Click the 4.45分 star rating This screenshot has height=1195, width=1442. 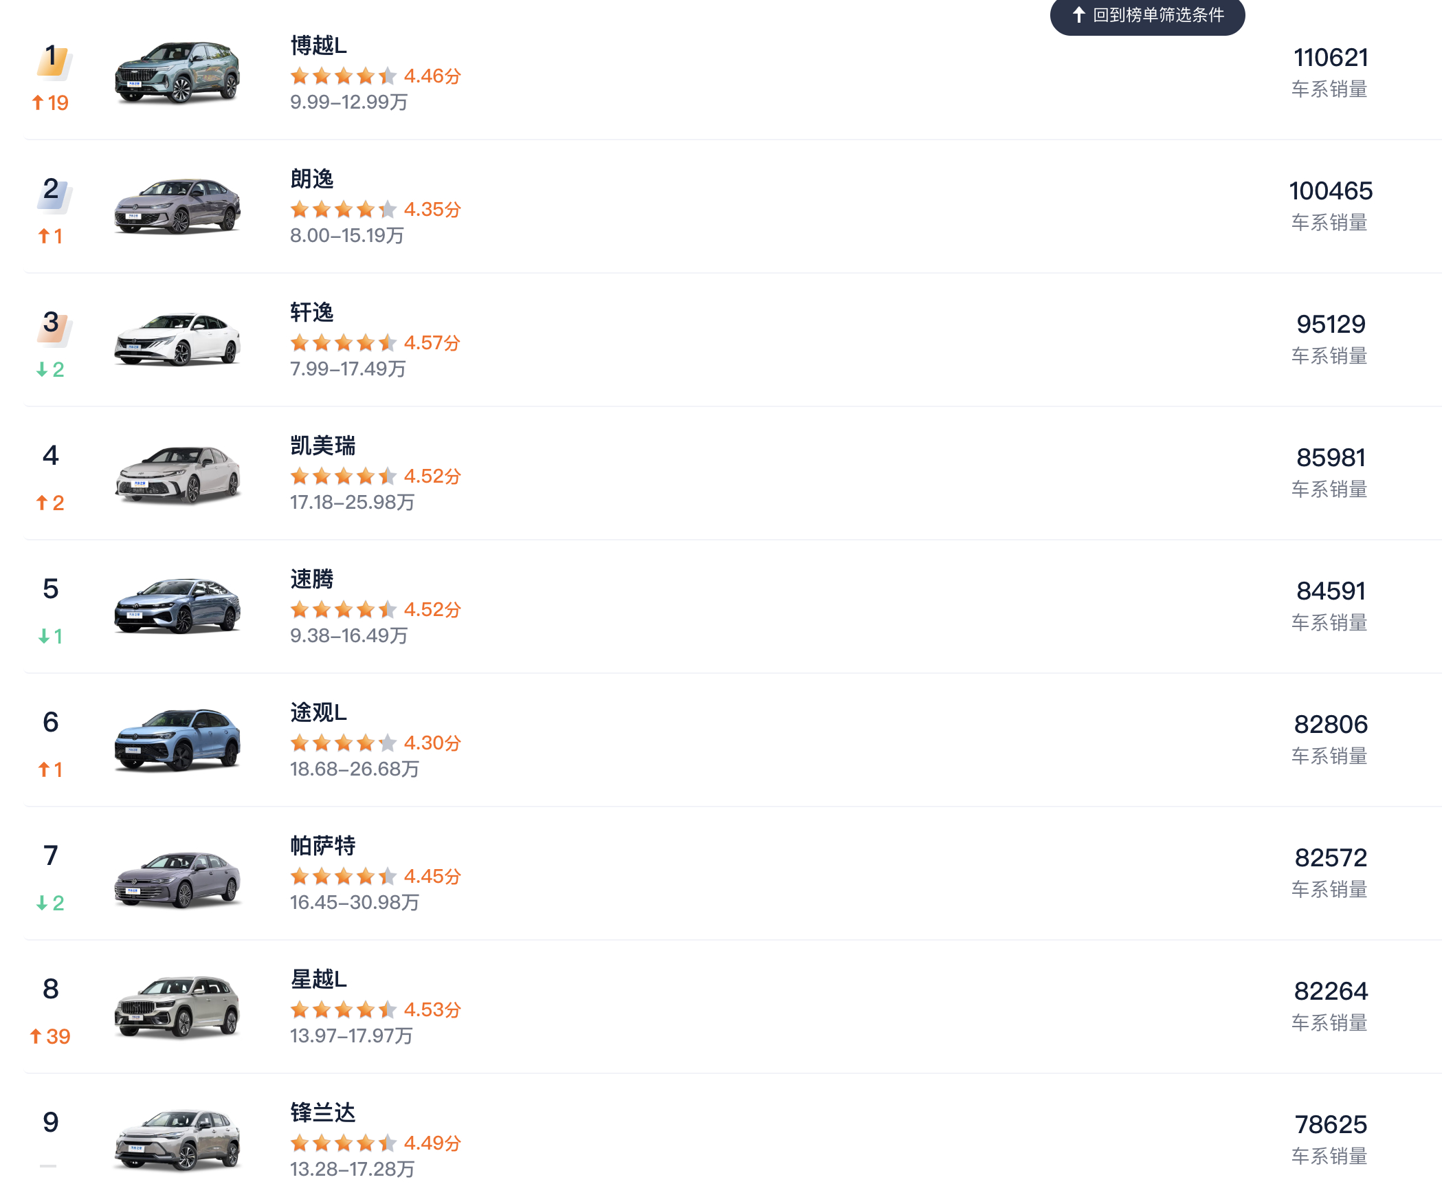pyautogui.click(x=375, y=876)
